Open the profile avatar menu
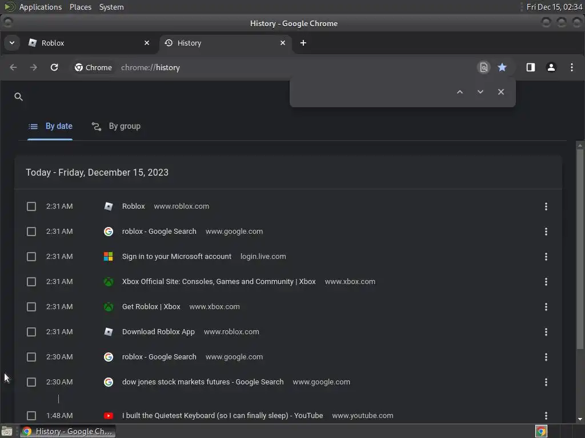 (x=551, y=67)
